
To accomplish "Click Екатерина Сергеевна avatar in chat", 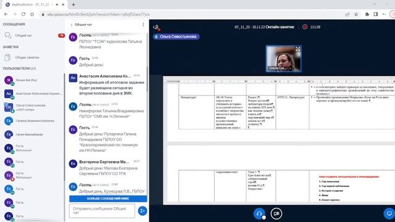I will tap(73, 163).
